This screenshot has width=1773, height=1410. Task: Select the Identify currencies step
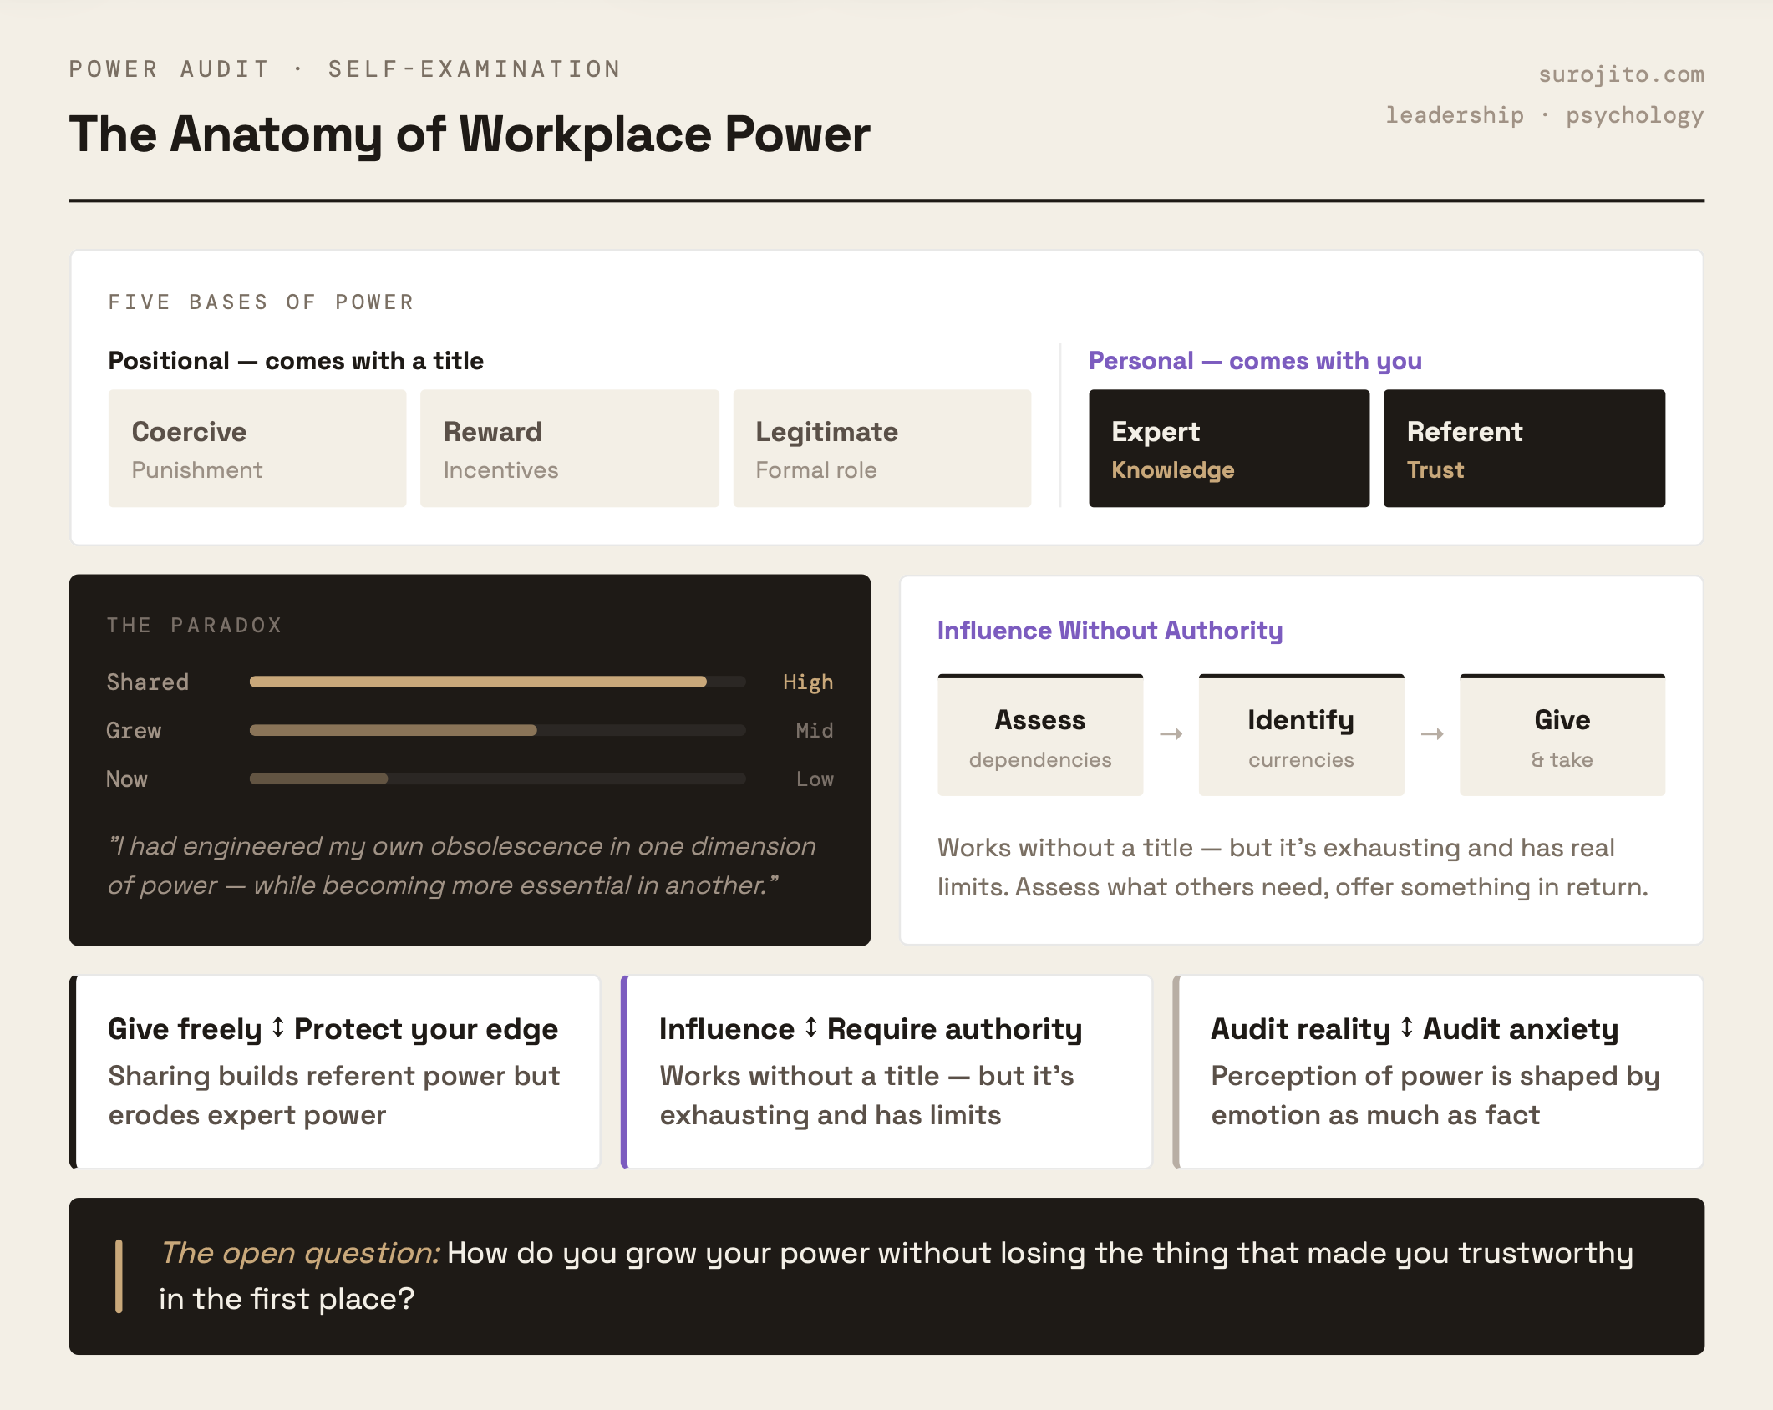(x=1301, y=735)
